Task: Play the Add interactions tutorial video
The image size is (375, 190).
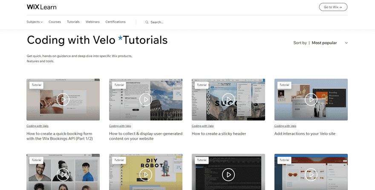Action: coord(311,100)
